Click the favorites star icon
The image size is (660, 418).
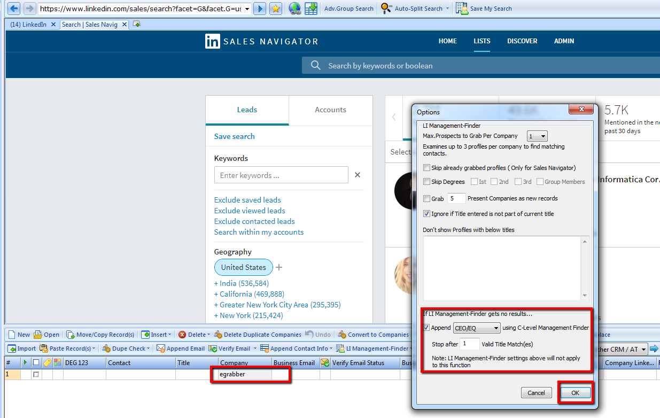click(275, 9)
